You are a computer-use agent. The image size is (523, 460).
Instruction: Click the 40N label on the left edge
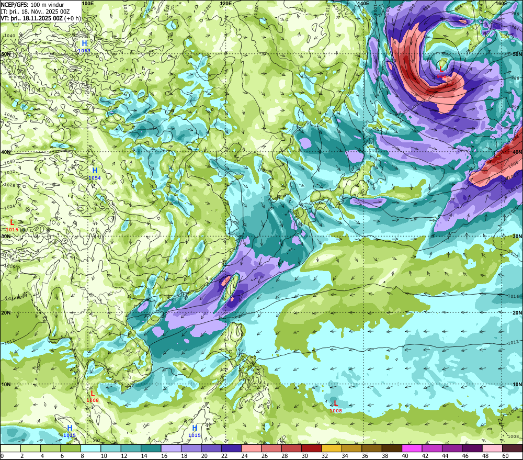[x=6, y=152]
